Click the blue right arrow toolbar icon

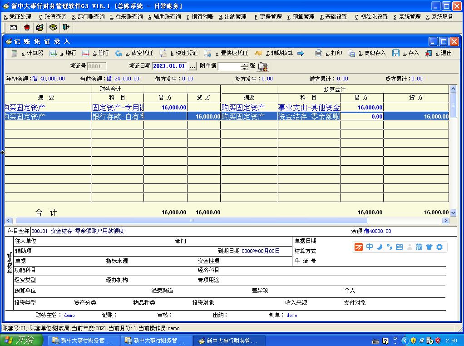(301, 53)
